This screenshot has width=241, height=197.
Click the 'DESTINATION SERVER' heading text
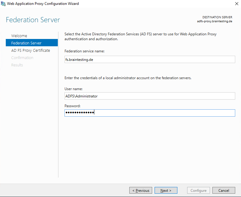(x=217, y=17)
